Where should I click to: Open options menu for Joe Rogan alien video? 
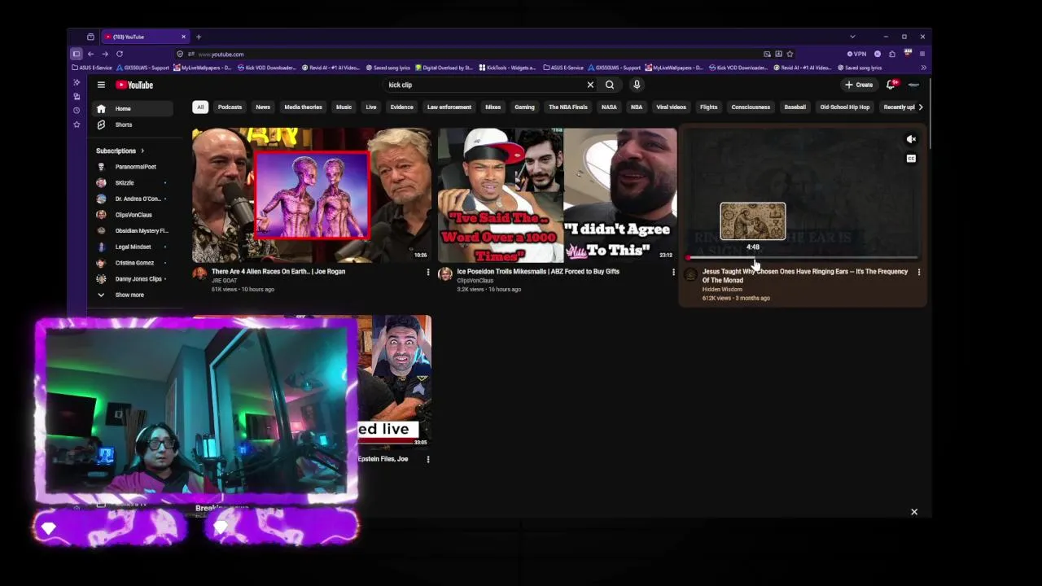(x=428, y=273)
